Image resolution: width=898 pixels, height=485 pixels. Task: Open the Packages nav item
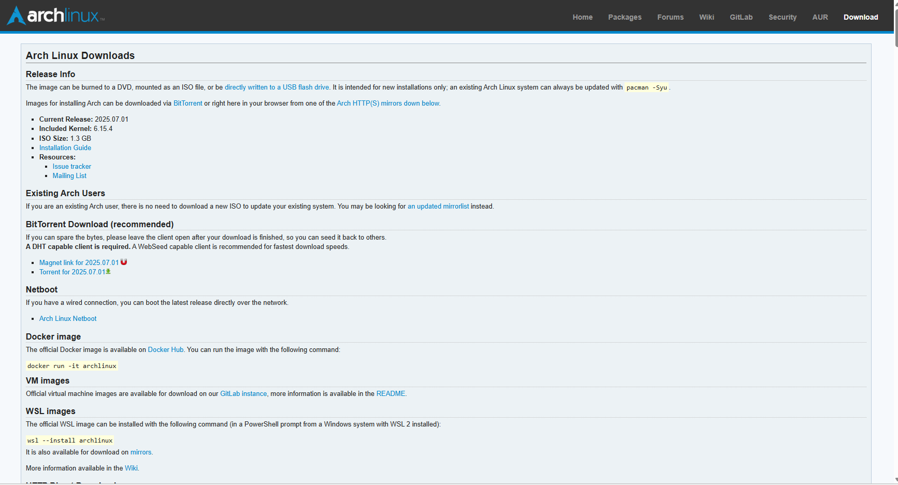coord(625,17)
